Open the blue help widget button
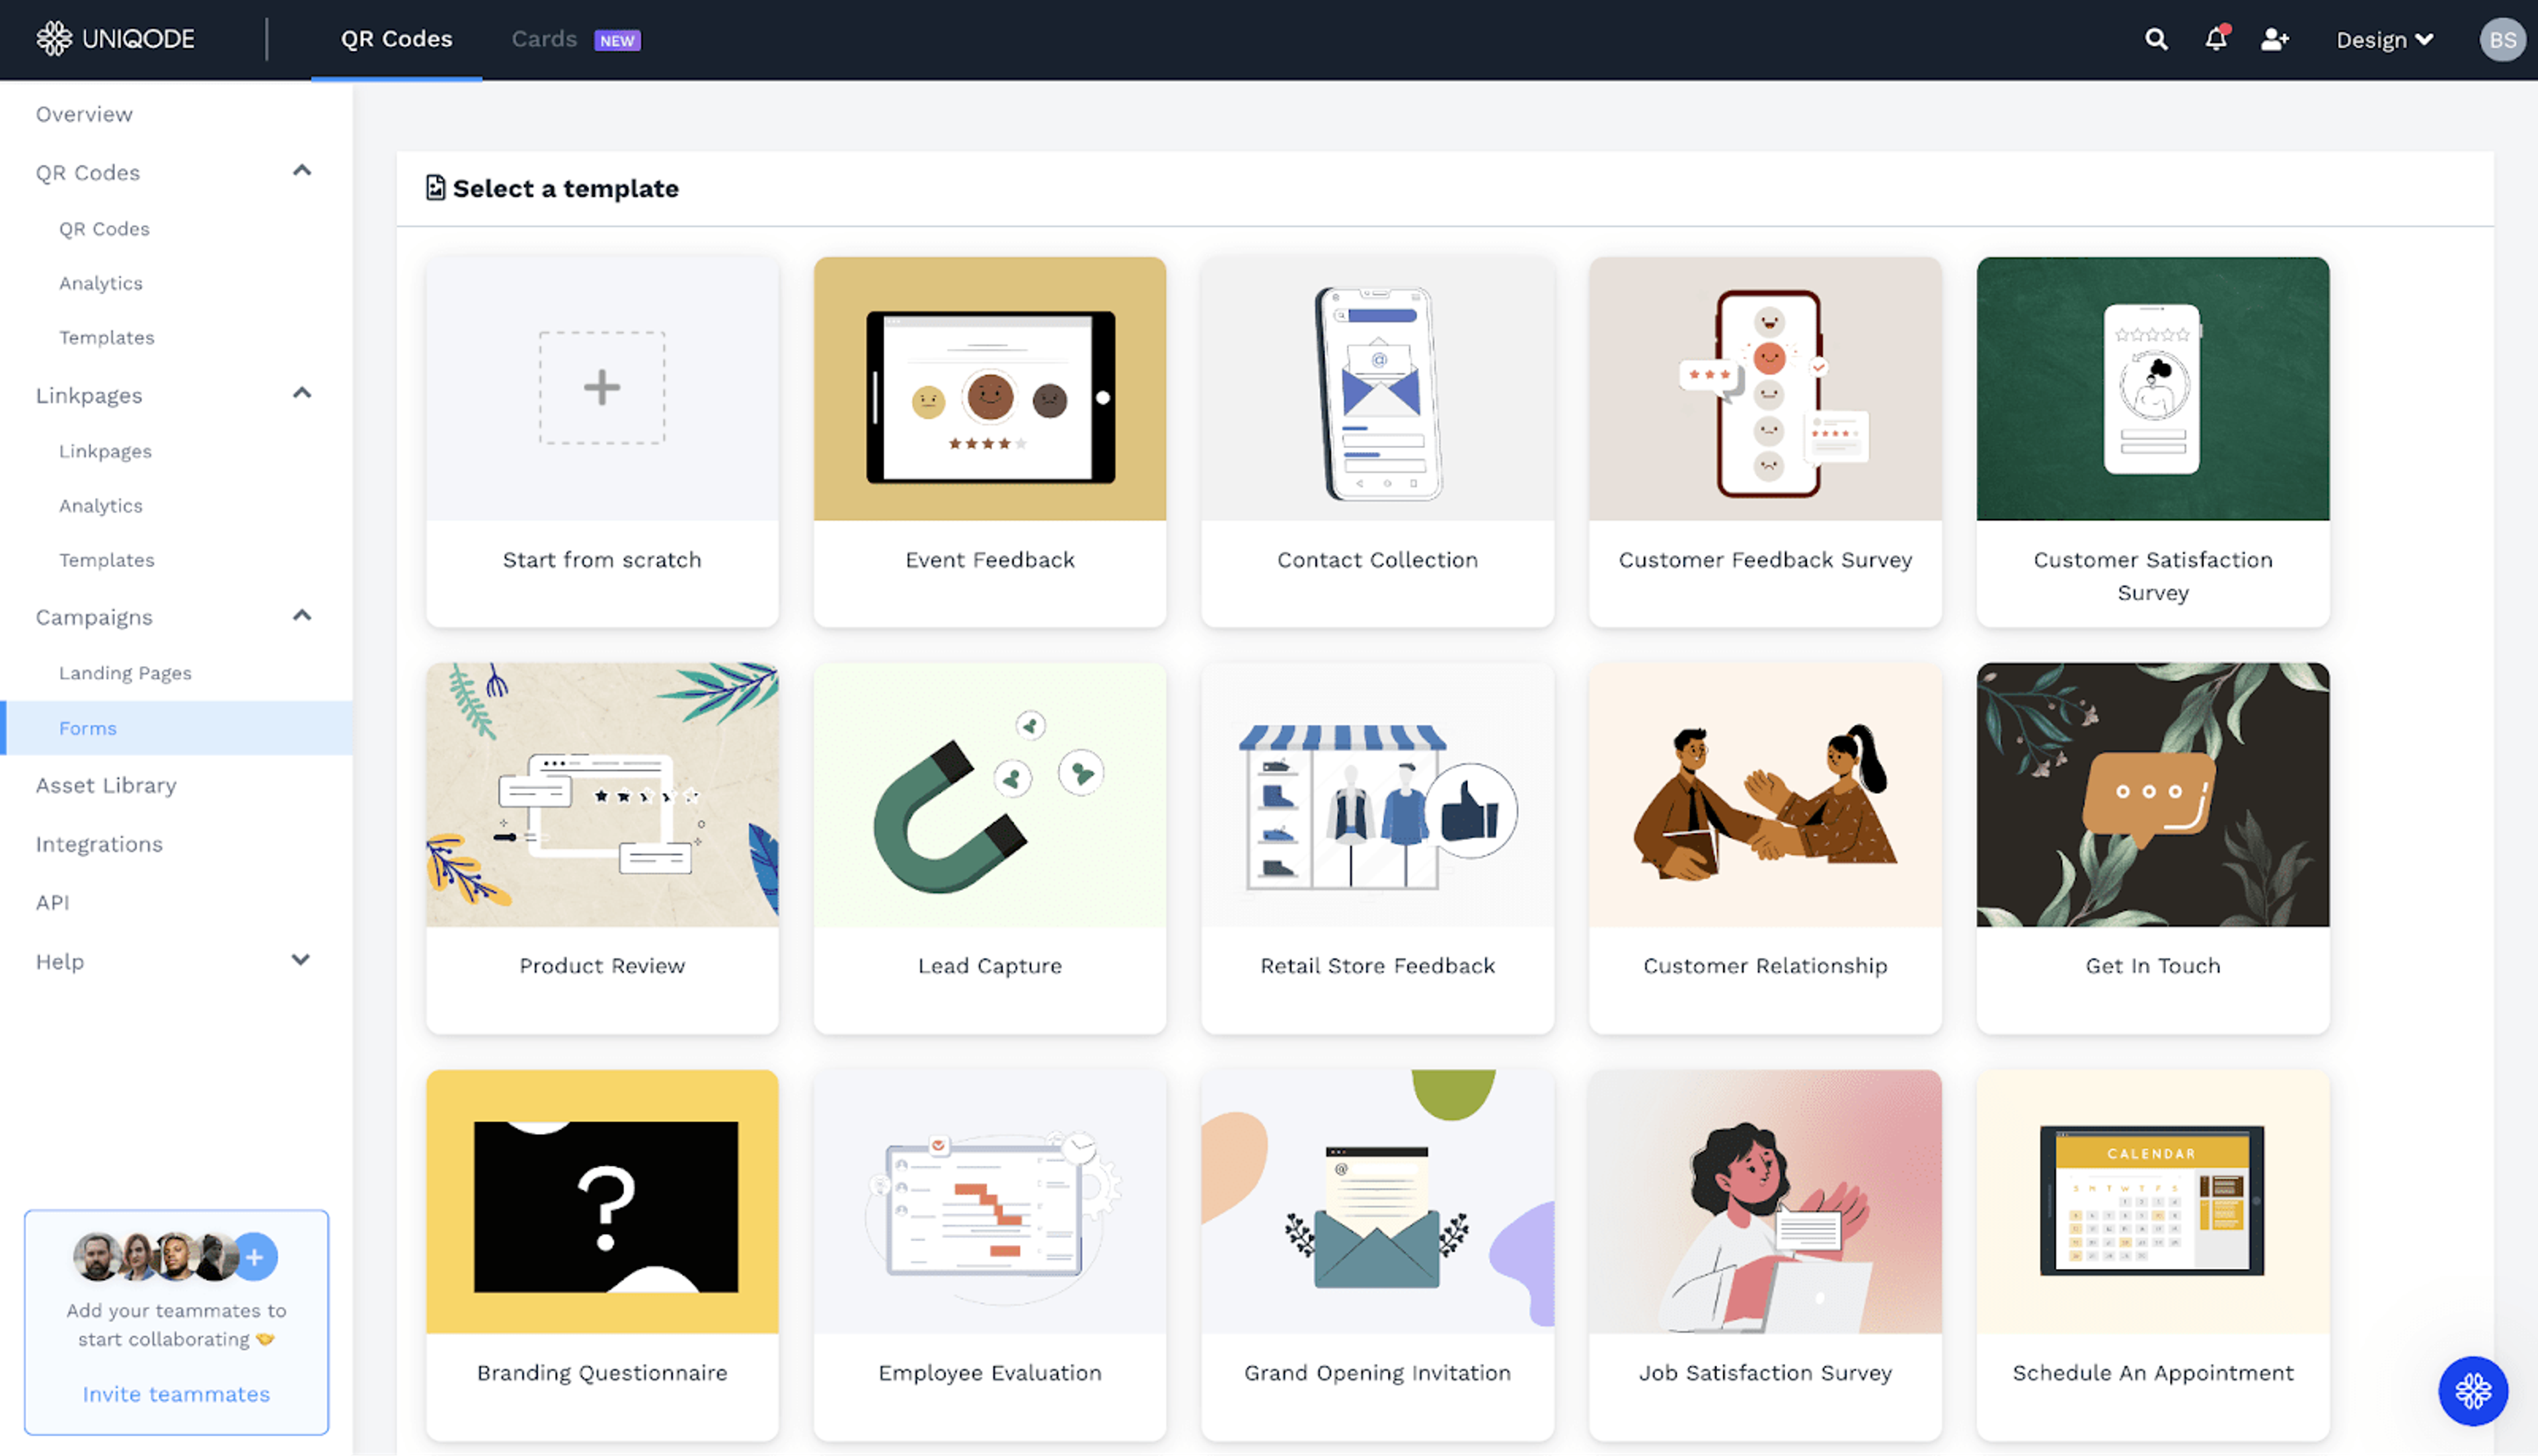 (2472, 1390)
